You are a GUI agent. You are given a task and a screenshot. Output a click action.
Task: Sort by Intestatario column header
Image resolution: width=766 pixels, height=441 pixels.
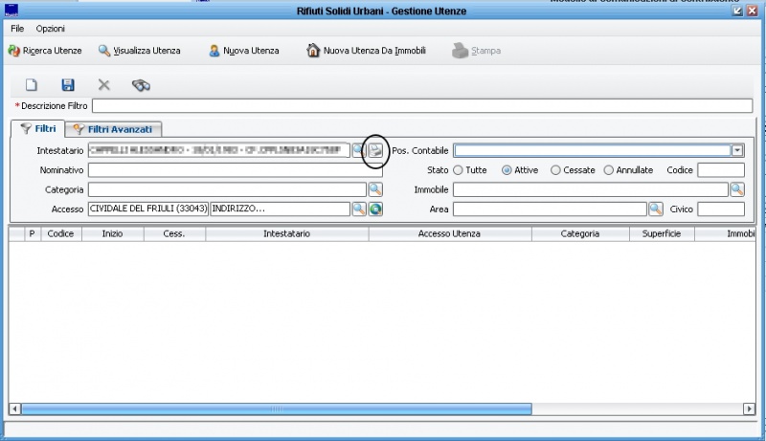point(286,233)
